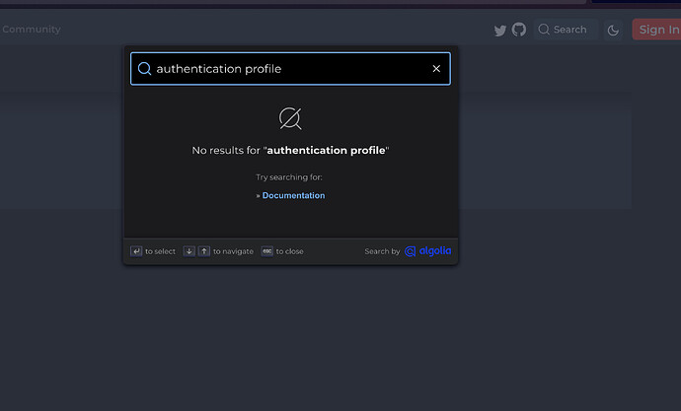Click the magnifier icon in the search box
The image size is (681, 411).
coord(144,69)
